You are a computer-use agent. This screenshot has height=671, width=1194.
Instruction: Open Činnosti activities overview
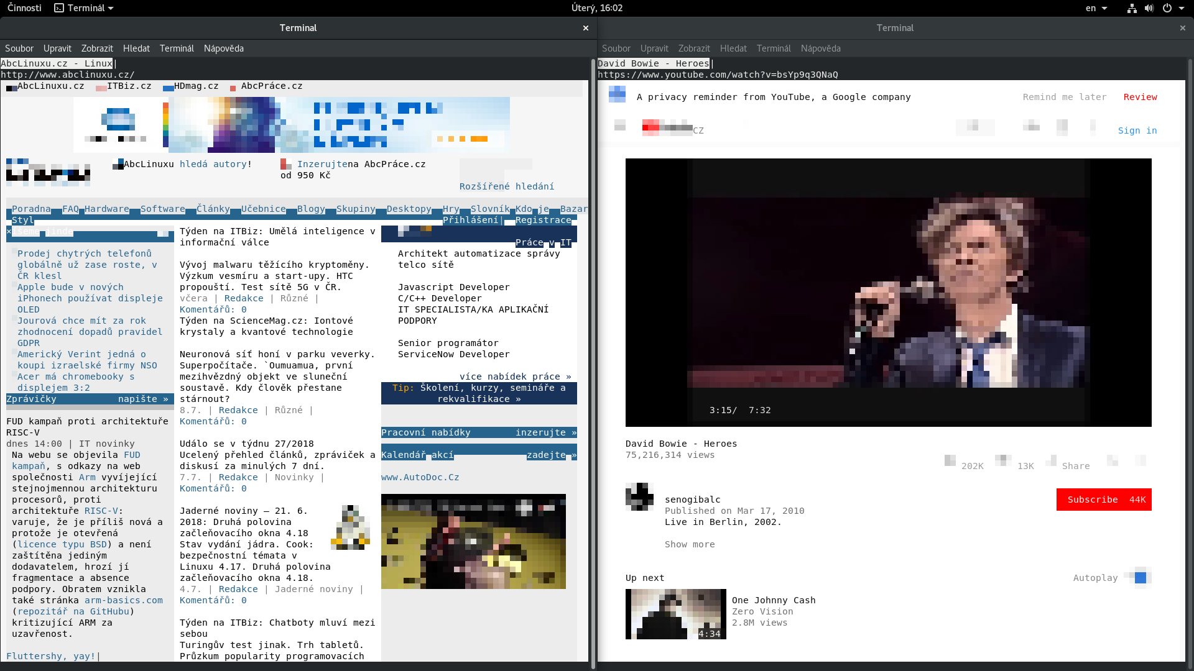coord(24,8)
